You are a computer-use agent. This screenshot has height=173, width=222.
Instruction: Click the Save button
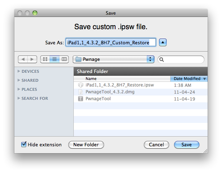[186, 145]
